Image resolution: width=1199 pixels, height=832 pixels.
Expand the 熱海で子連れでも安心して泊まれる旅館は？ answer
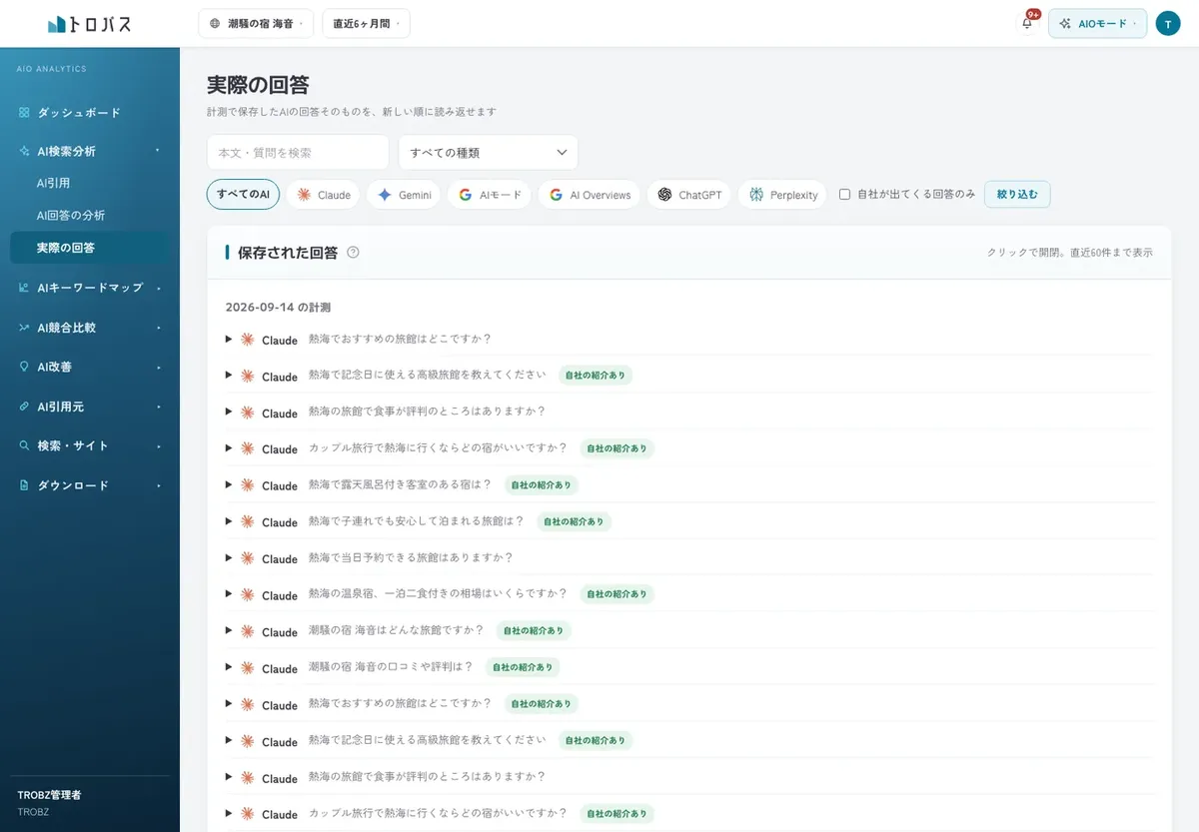click(689, 521)
